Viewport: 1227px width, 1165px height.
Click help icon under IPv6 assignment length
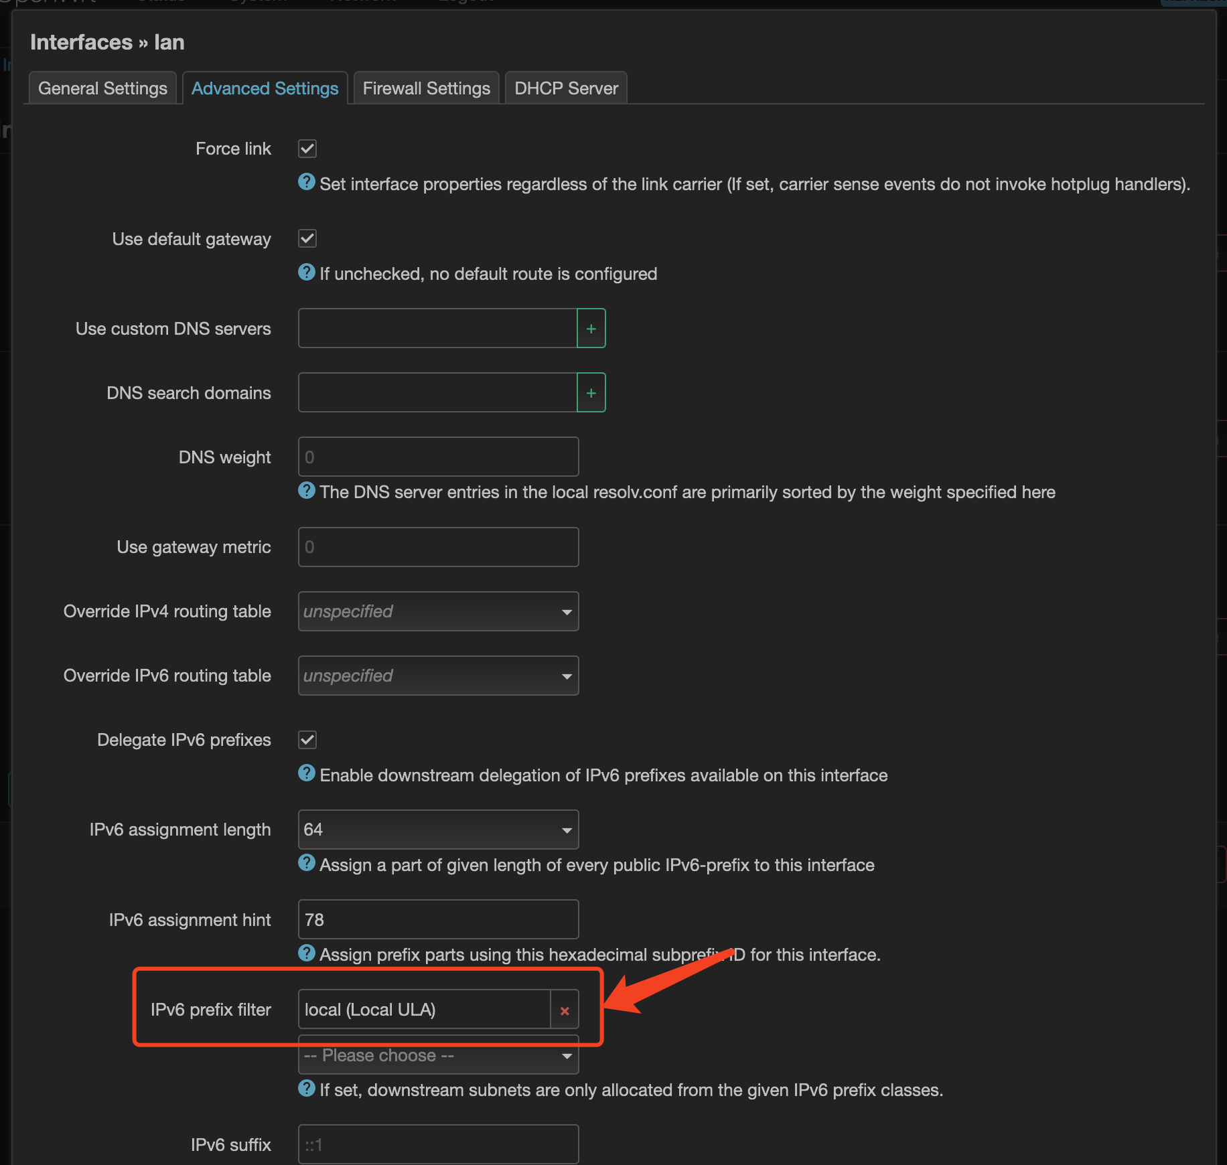coord(306,863)
